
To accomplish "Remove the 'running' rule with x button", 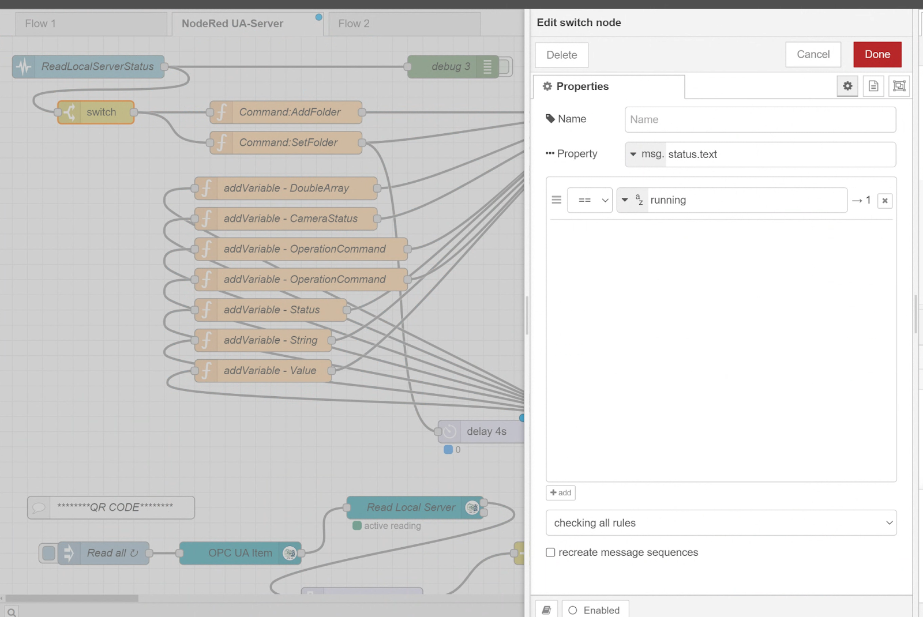I will 885,201.
